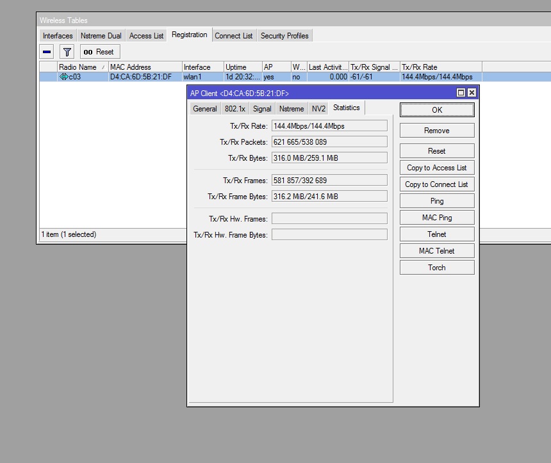
Task: Maximize the AP Client dialog
Action: coord(461,93)
